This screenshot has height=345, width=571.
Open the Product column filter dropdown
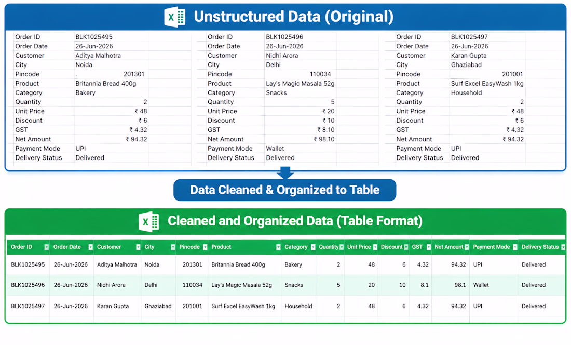(278, 247)
